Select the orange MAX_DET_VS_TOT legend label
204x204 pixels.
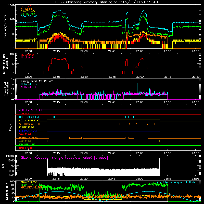32,187
